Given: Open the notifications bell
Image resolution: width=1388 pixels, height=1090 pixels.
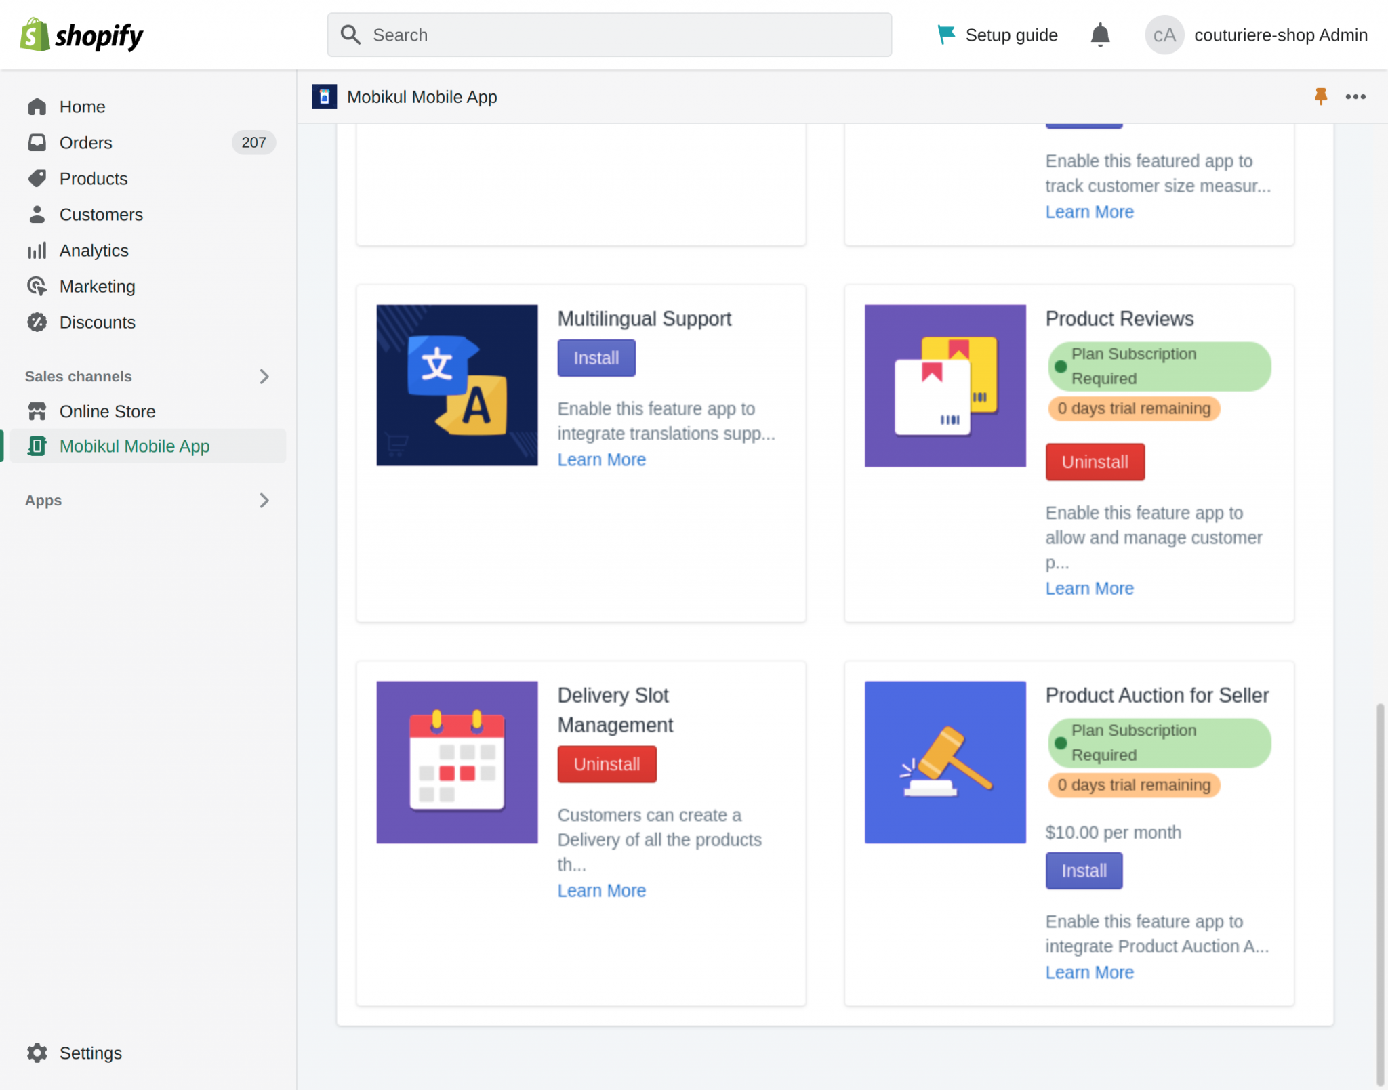Looking at the screenshot, I should tap(1100, 35).
